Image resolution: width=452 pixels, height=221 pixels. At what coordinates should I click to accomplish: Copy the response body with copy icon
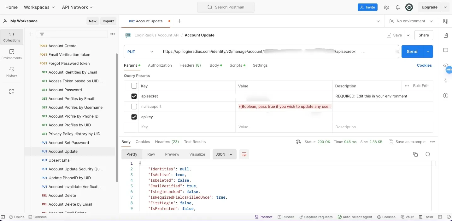click(415, 154)
